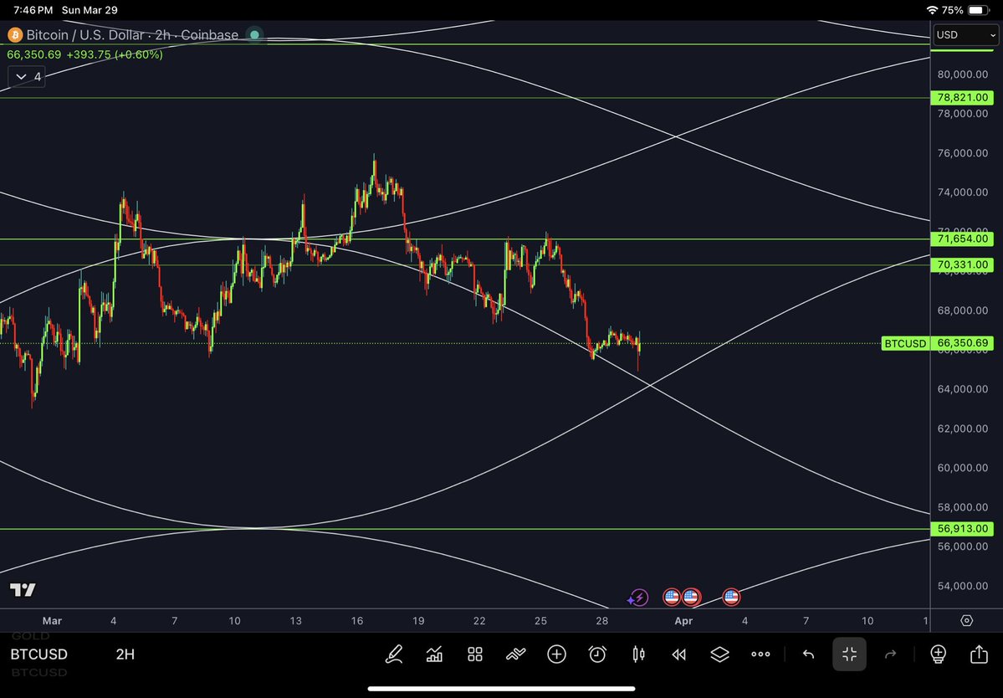The height and width of the screenshot is (698, 1003).
Task: Select the 70,331.00 price level label
Action: 962,264
